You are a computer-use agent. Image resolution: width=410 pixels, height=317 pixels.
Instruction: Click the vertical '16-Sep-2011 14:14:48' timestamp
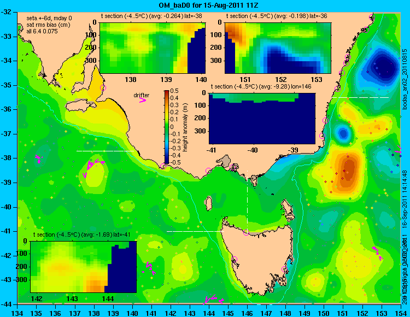[x=404, y=199]
